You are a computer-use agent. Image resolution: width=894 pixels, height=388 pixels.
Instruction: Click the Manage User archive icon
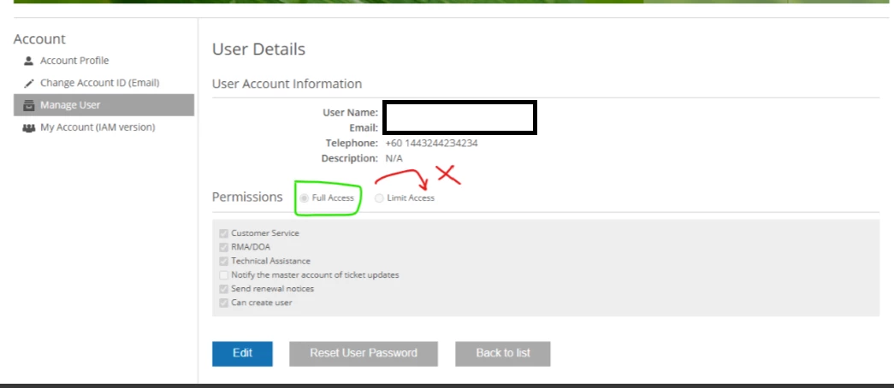[28, 105]
